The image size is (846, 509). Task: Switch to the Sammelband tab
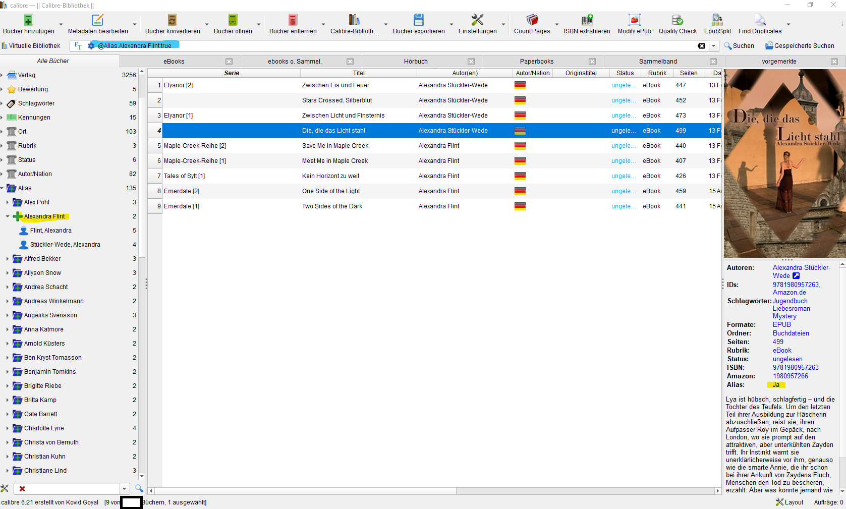(658, 62)
